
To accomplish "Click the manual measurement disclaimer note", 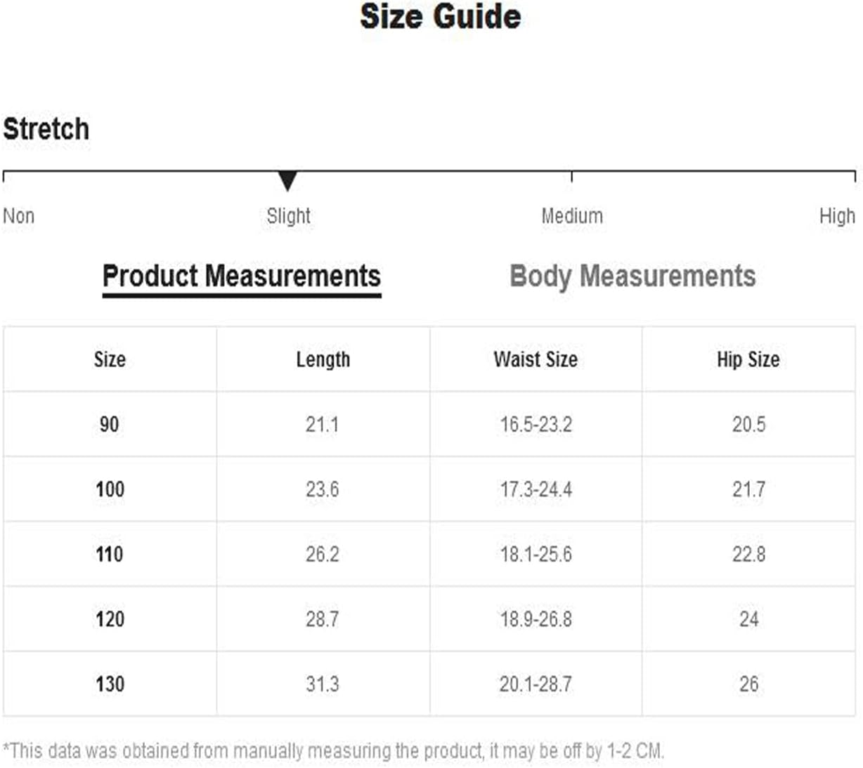I will click(x=333, y=750).
